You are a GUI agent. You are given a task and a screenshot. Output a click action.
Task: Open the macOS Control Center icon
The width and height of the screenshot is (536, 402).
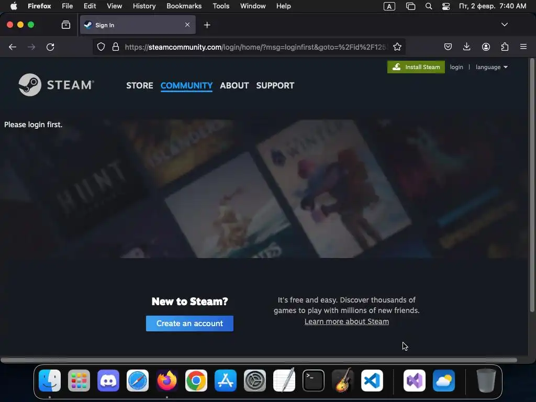[x=446, y=6]
